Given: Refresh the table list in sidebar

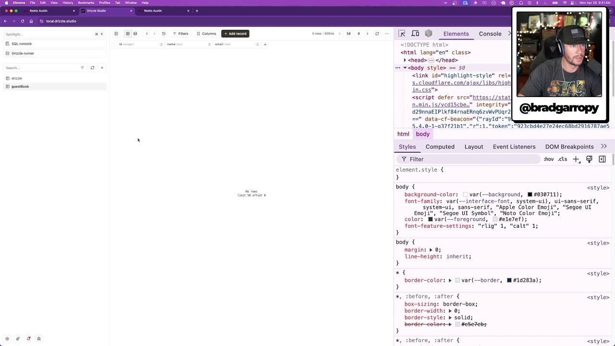Looking at the screenshot, I should click(x=92, y=68).
